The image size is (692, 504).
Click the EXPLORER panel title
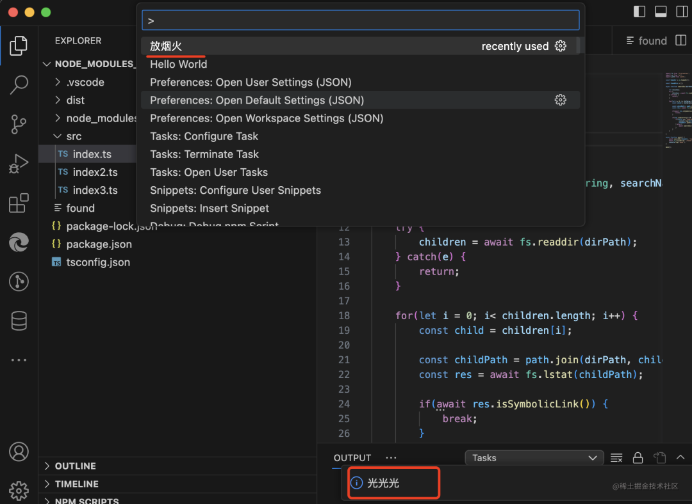coord(78,40)
